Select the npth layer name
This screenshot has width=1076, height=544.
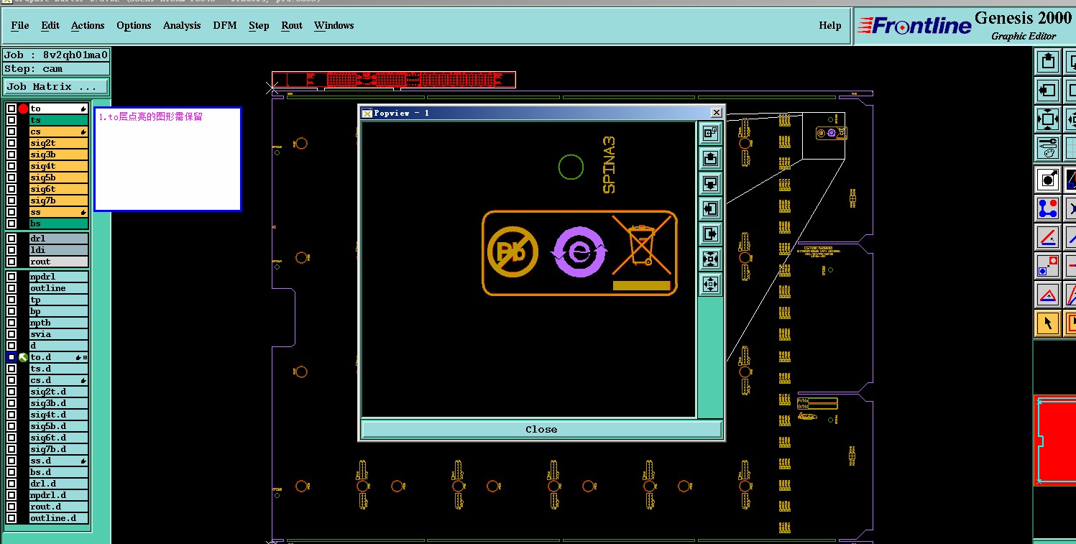(58, 323)
